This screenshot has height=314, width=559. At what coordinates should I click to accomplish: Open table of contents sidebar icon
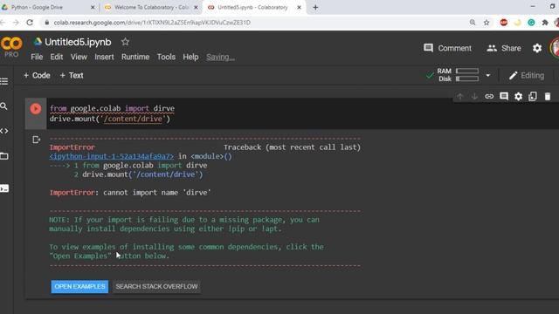click(4, 81)
